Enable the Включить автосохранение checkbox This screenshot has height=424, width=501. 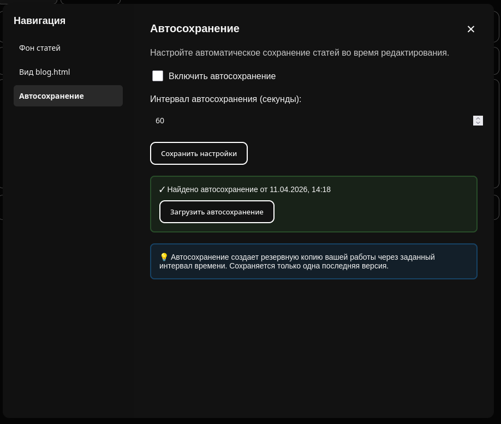point(158,76)
